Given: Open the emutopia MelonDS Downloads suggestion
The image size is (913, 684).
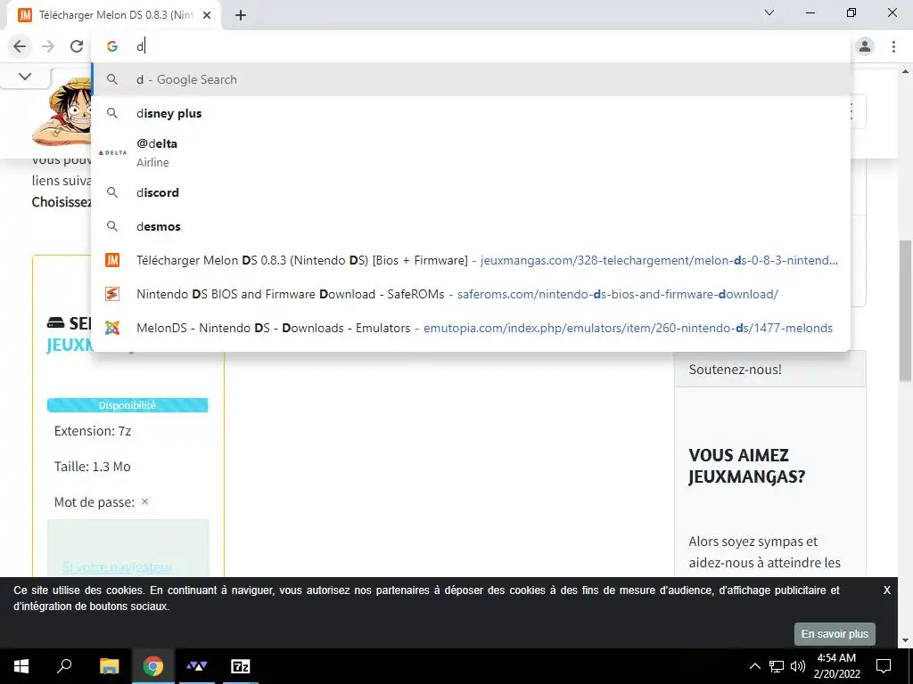Looking at the screenshot, I should [471, 328].
